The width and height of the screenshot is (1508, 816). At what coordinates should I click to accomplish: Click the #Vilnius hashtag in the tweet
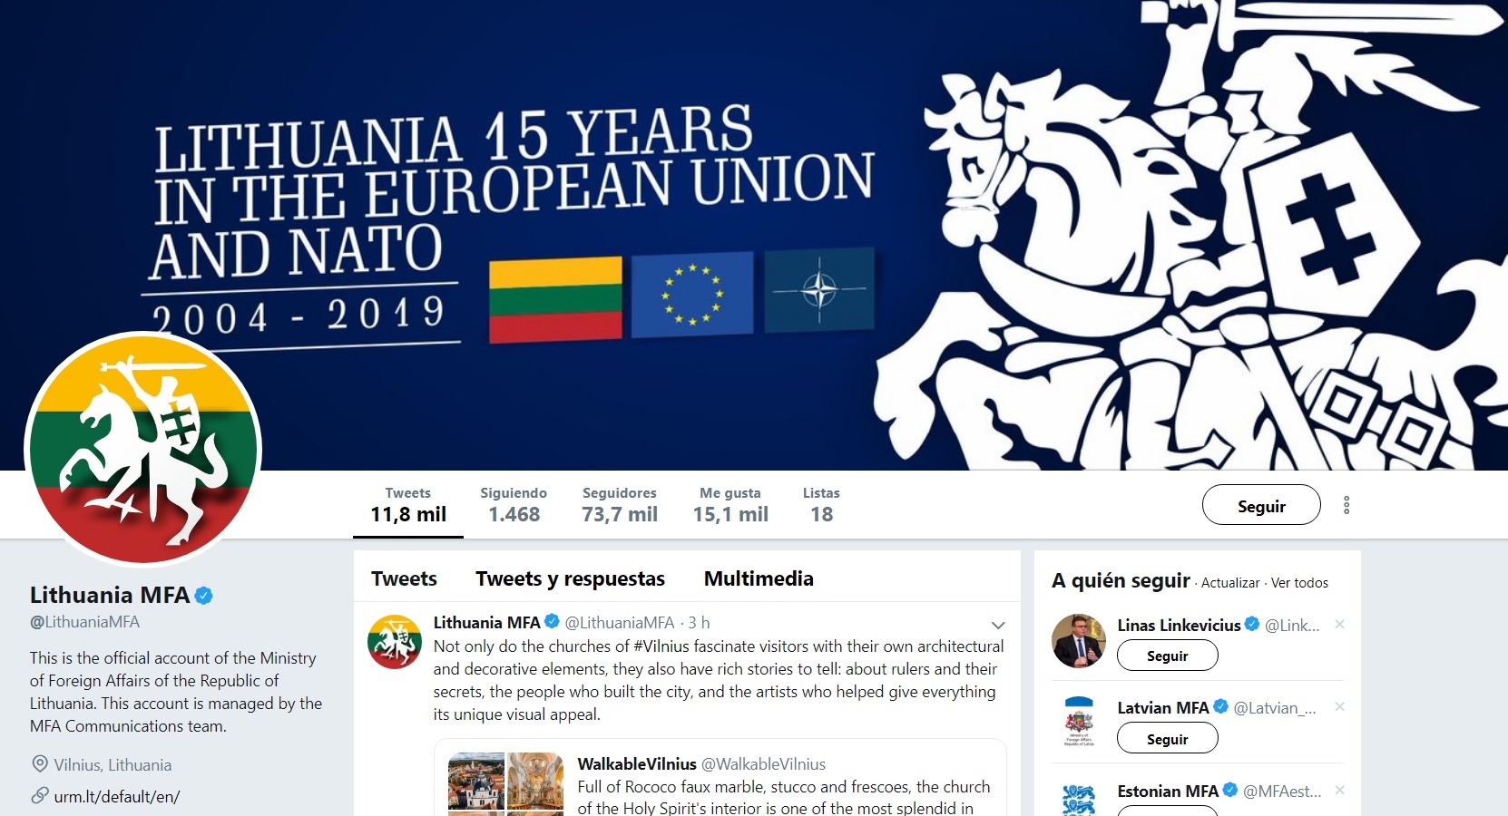click(x=661, y=646)
